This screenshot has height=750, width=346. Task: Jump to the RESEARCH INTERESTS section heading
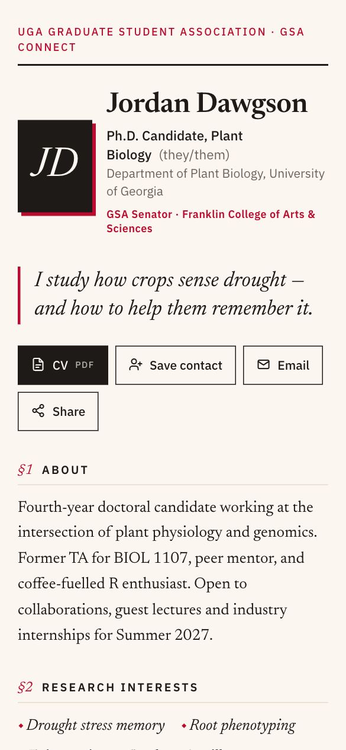coord(120,688)
